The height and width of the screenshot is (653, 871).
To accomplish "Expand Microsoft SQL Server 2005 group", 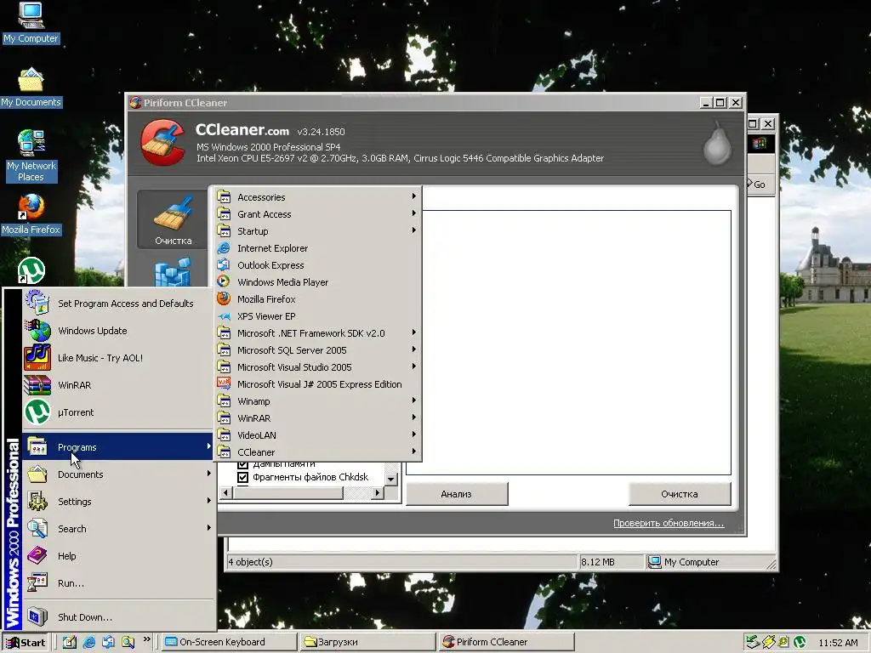I will coord(317,349).
